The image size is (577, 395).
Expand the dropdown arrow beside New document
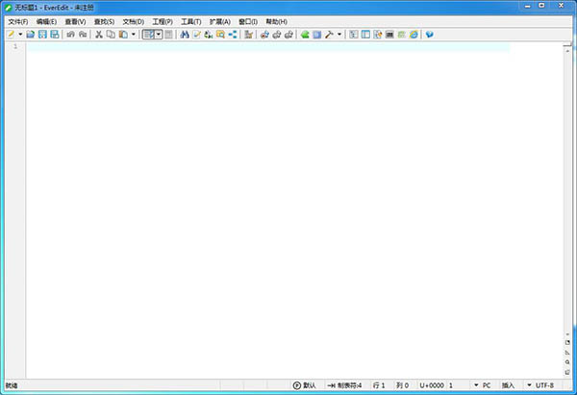(20, 35)
